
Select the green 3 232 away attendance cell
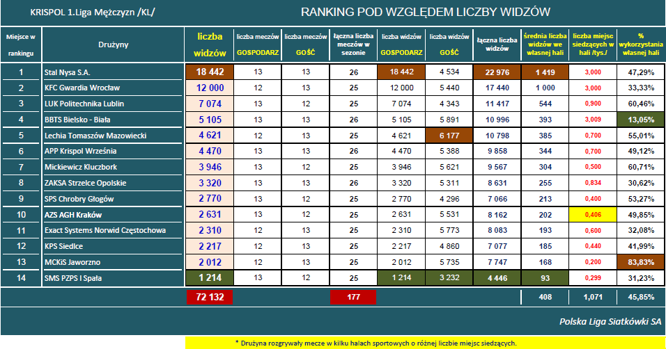[449, 278]
